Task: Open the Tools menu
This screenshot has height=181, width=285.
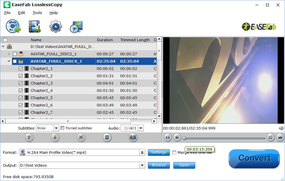Action: 37,13
